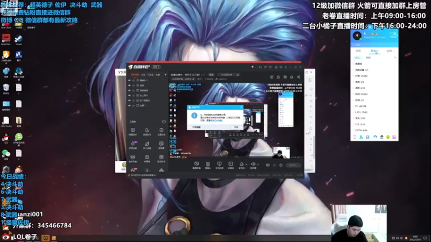
Task: Open the phone screen-cast tool in streaming toolbar
Action: (x=219, y=165)
